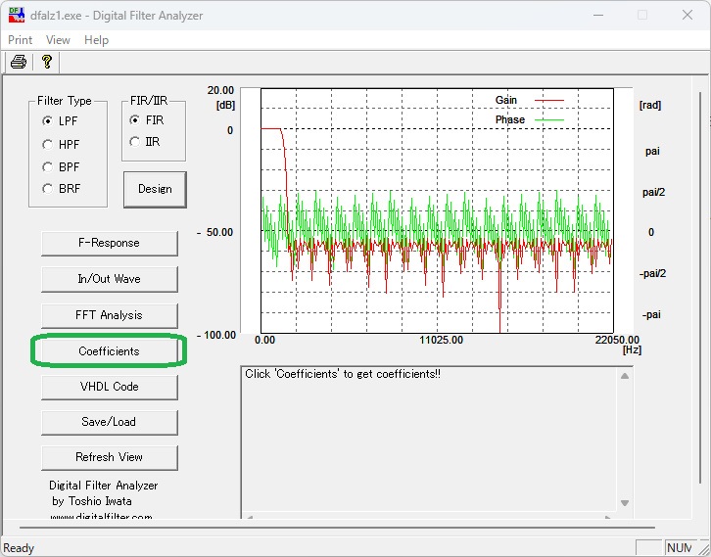Generate VHDL Code
Image resolution: width=711 pixels, height=557 pixels.
[x=109, y=387]
